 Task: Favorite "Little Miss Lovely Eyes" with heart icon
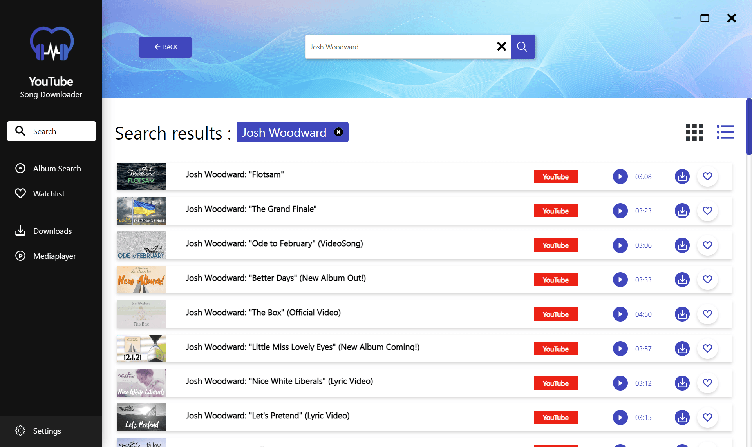tap(707, 349)
